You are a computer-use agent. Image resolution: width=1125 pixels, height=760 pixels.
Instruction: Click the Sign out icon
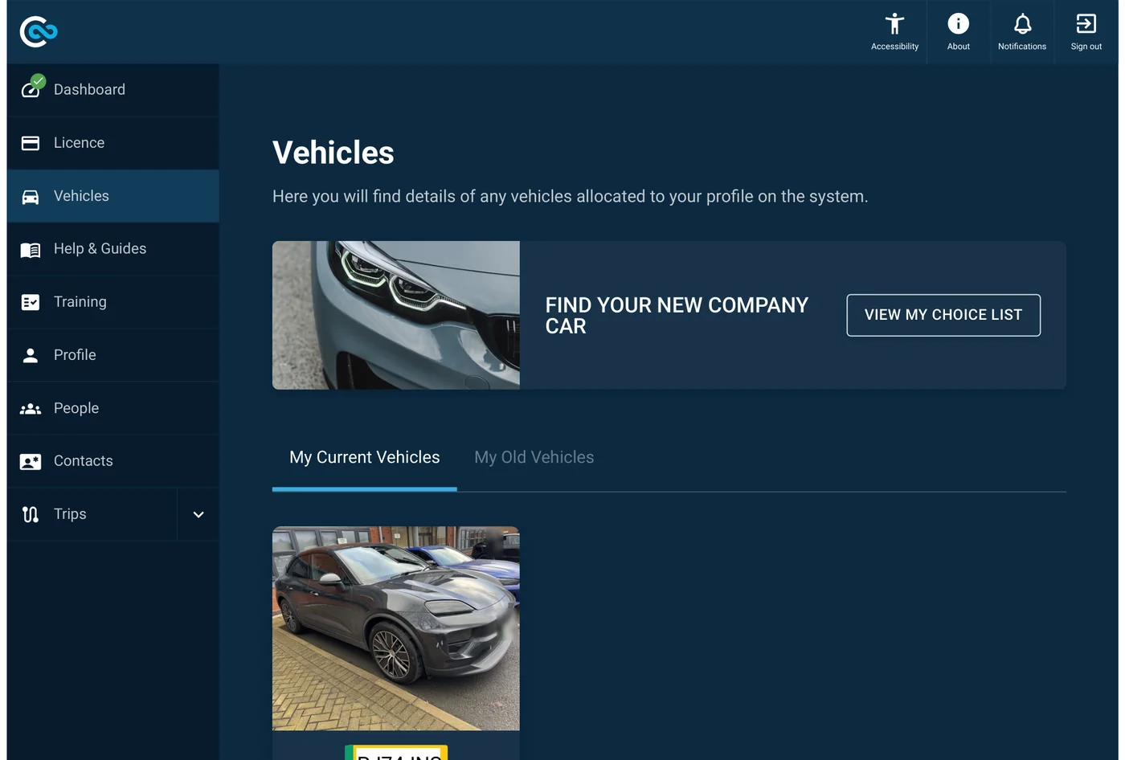pyautogui.click(x=1086, y=24)
